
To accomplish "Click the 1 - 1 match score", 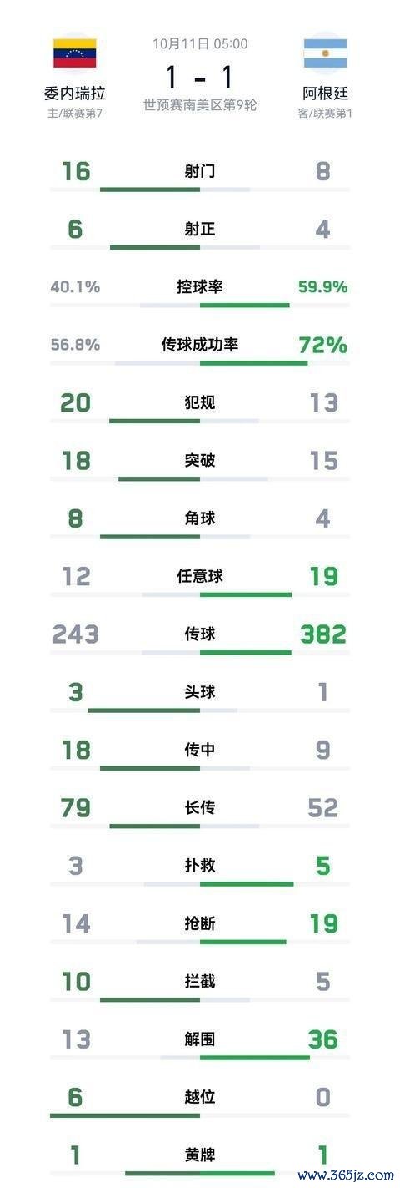I will 200,78.
